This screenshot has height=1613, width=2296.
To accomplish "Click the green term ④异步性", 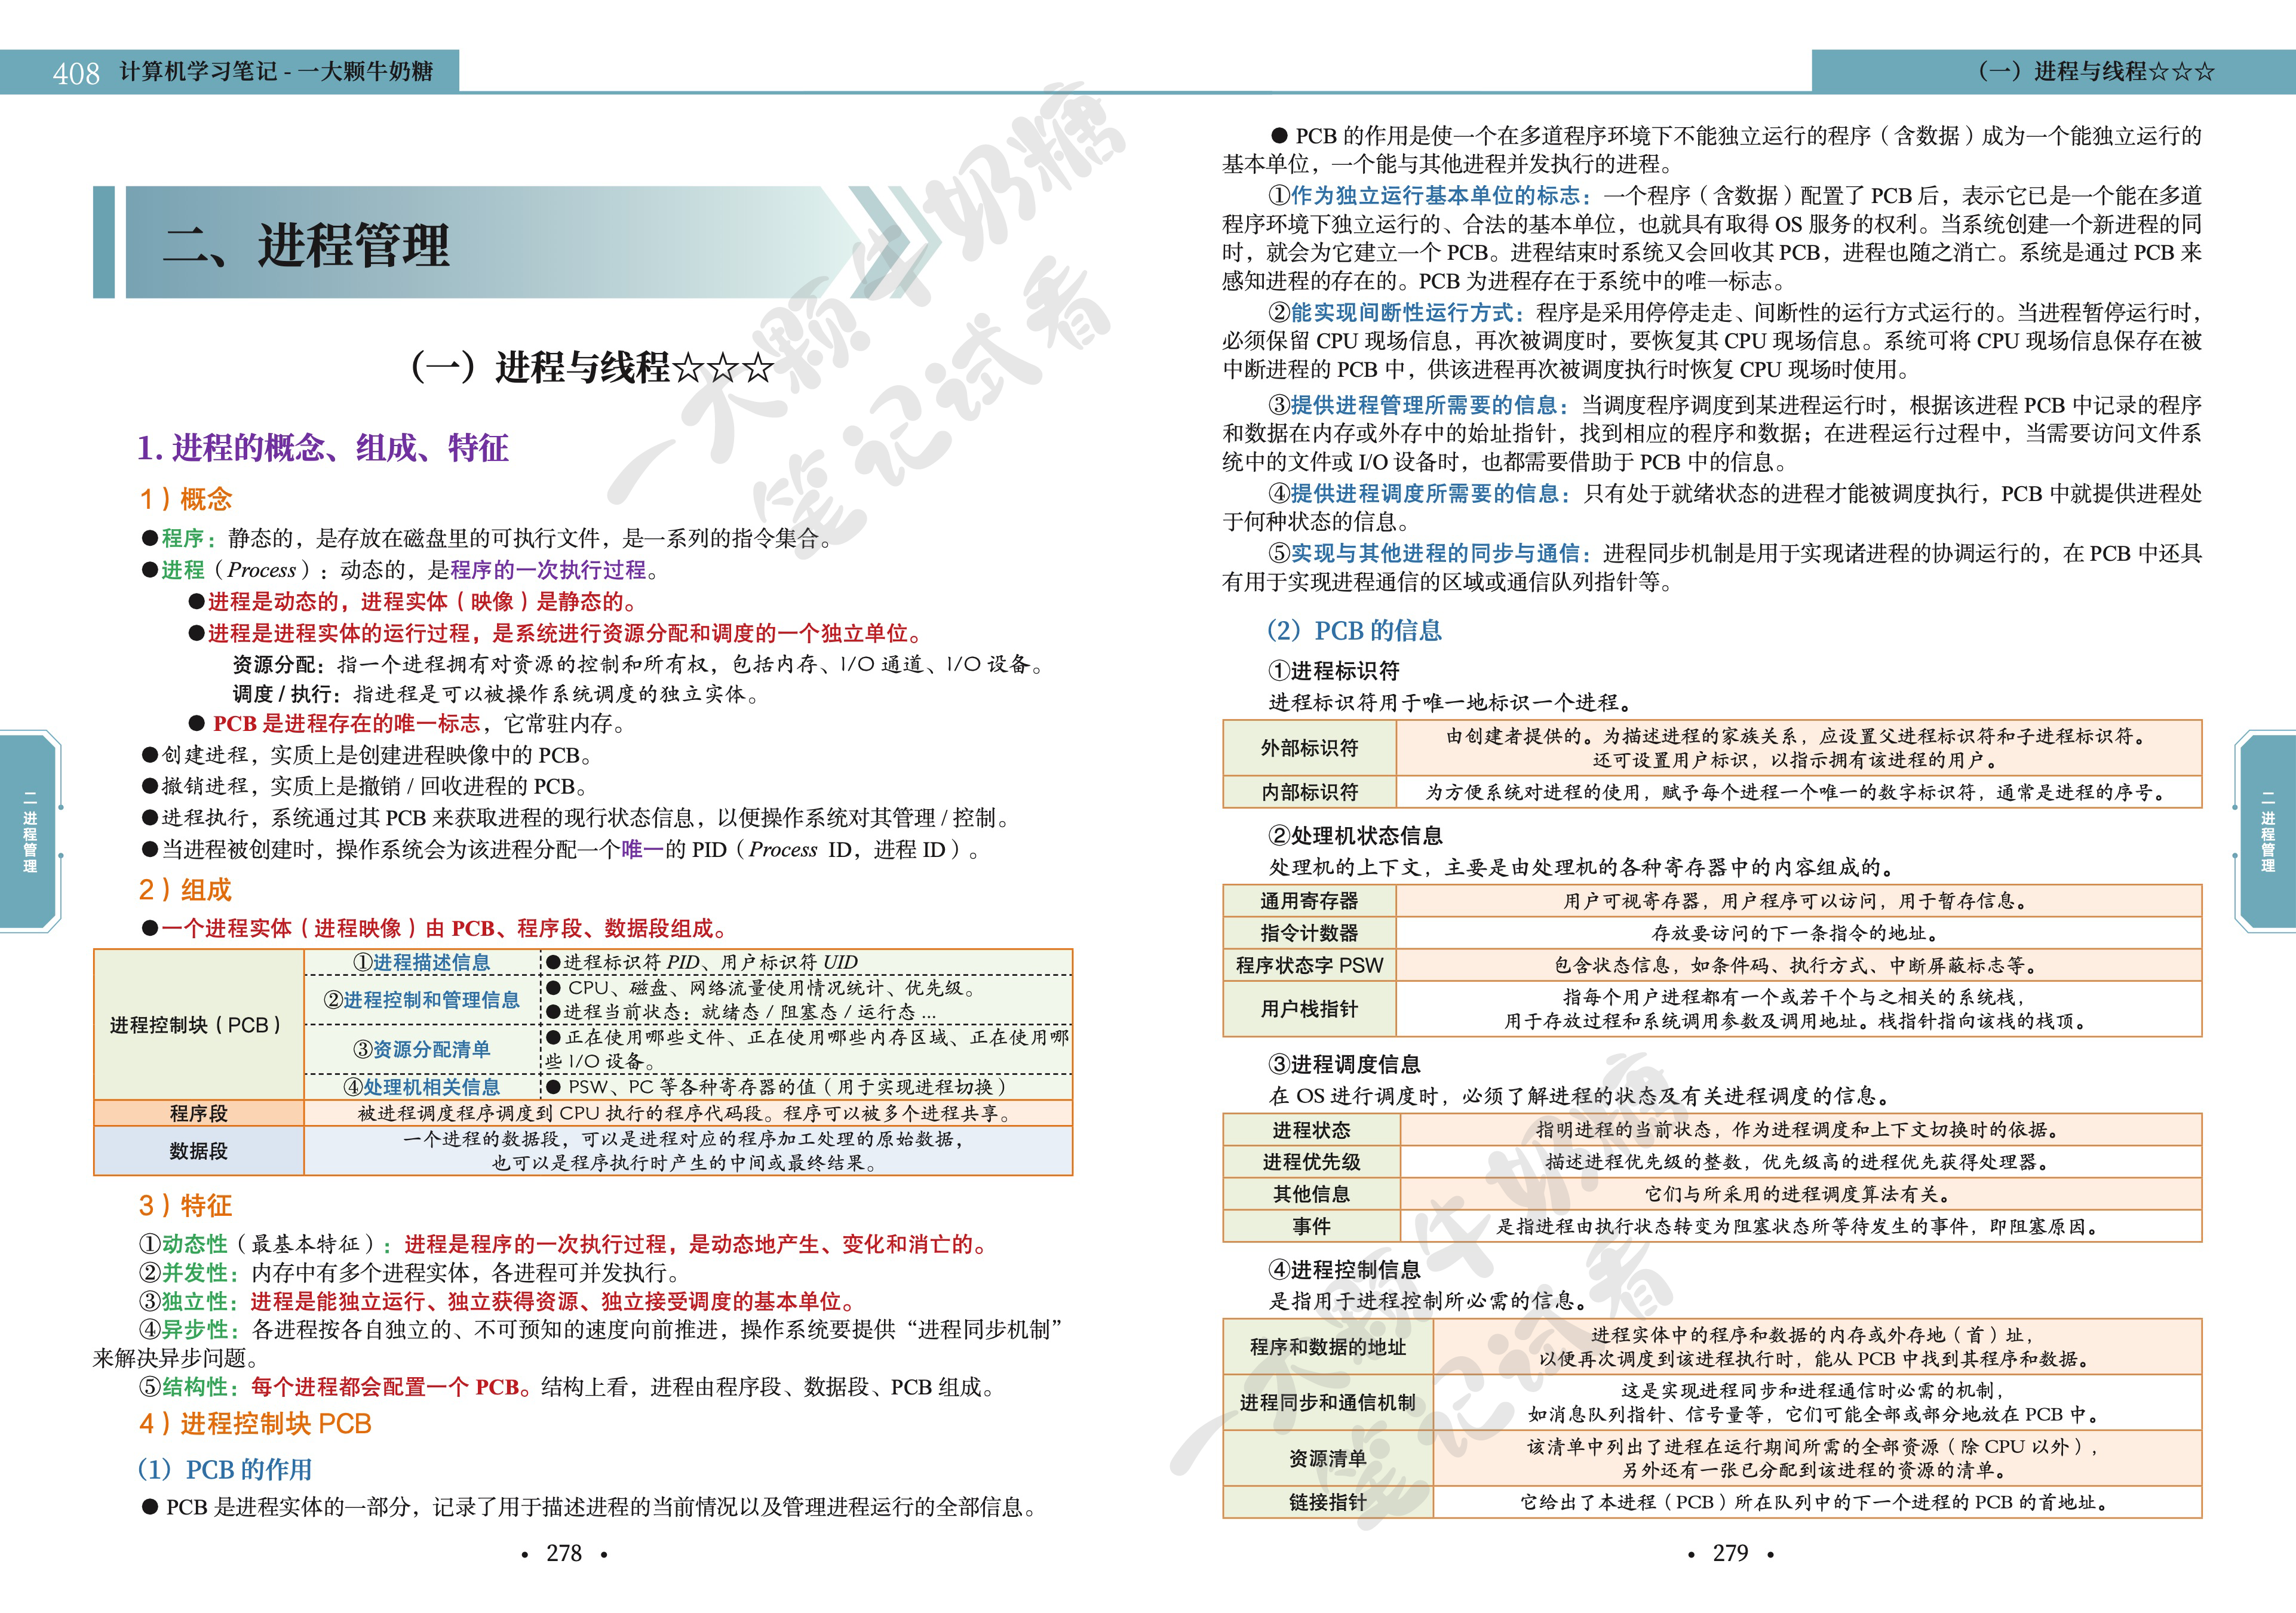I will click(x=183, y=1330).
